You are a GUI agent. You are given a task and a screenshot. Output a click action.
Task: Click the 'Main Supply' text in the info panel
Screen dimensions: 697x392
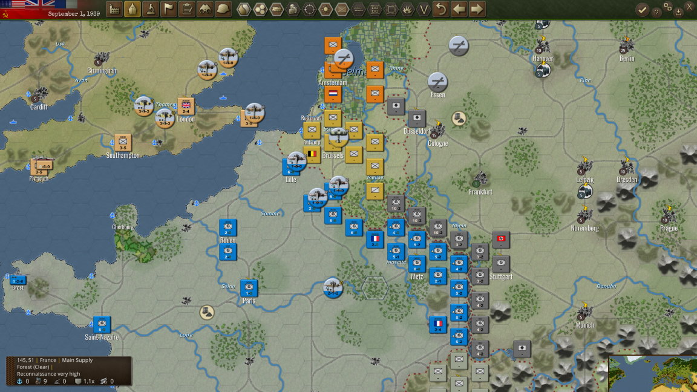click(77, 360)
